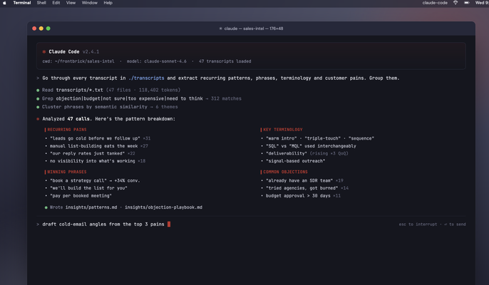Click the model: claude-sonnet-4.6 label
The width and height of the screenshot is (489, 285).
pos(157,61)
